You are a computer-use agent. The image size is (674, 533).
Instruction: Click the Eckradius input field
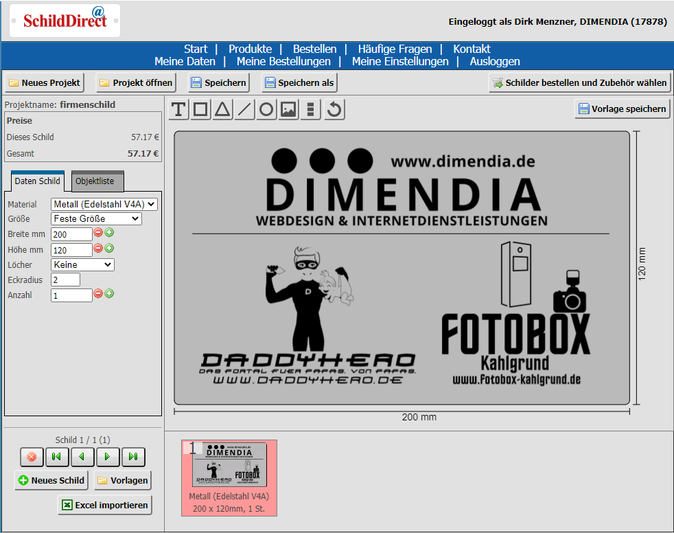point(65,280)
